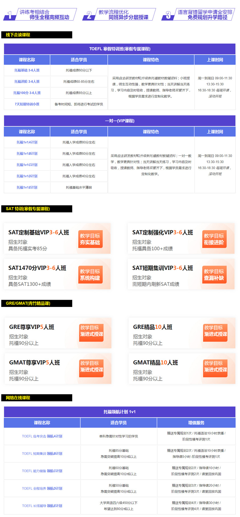Open the TOEFL 临考突击 领航A计划 link
Viewport: 240px width, 517px height.
(42, 436)
